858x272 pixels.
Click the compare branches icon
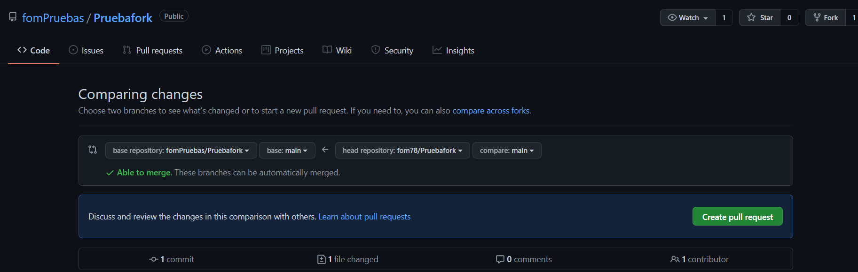pyautogui.click(x=93, y=150)
